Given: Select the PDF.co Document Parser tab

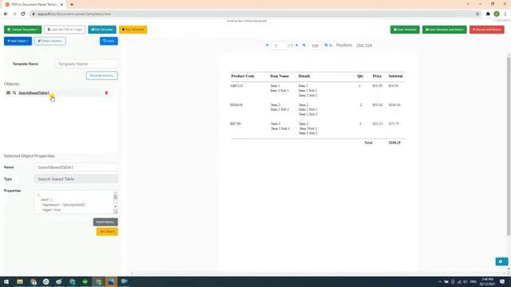Looking at the screenshot, I should [x=34, y=5].
